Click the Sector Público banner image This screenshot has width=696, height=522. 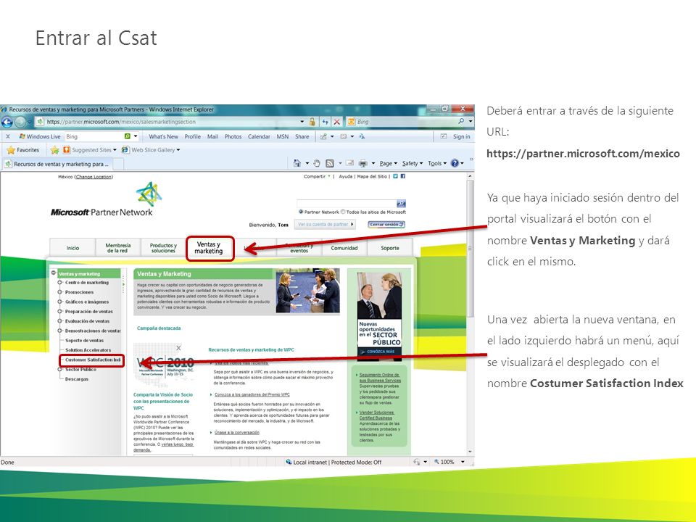point(379,315)
